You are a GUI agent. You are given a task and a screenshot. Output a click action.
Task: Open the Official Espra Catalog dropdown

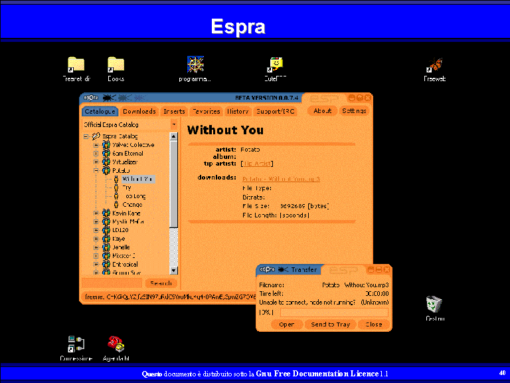tap(174, 124)
